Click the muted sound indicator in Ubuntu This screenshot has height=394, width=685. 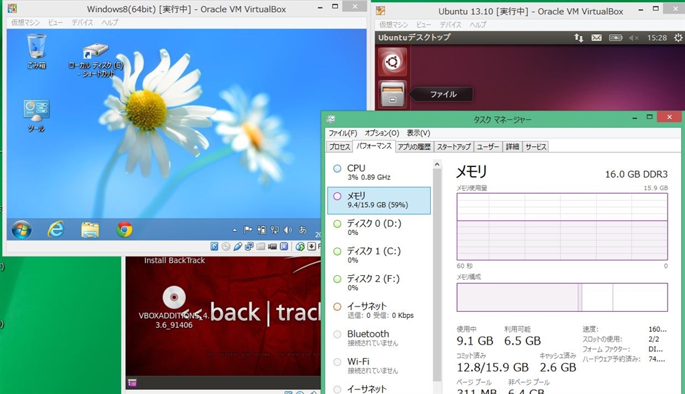633,38
